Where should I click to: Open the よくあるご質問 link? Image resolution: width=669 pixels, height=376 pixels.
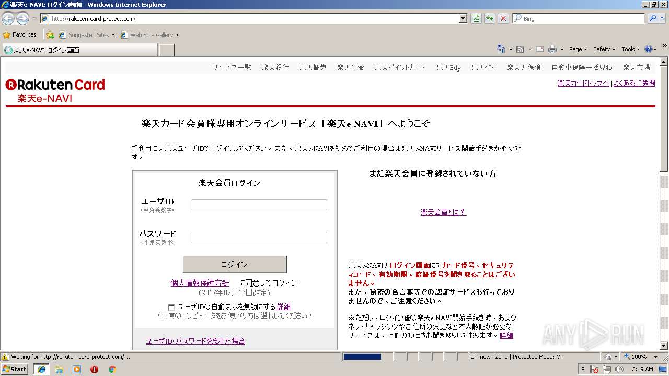(x=634, y=83)
